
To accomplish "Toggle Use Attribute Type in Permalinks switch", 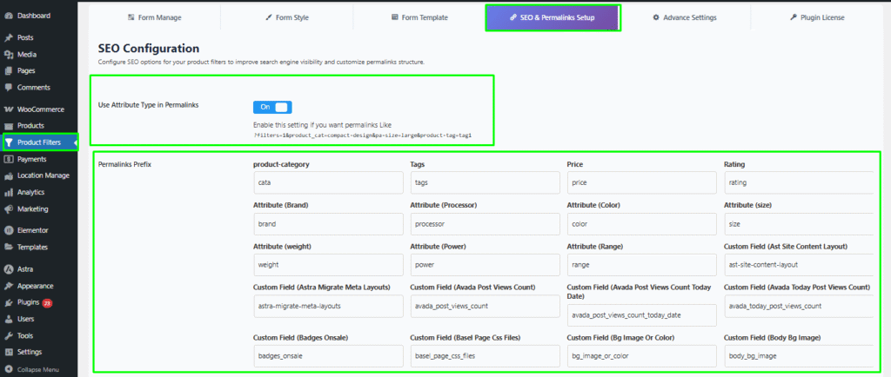I will coord(272,107).
